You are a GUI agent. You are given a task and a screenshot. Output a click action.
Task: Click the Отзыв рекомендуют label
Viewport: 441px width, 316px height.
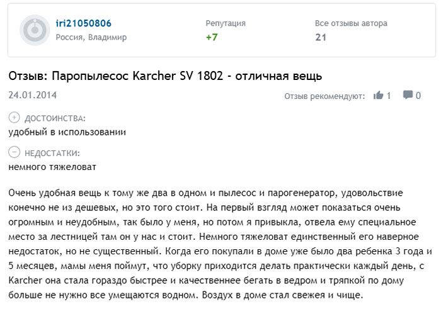tap(324, 96)
